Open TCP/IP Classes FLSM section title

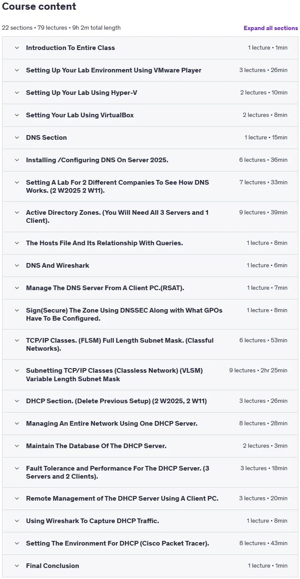click(120, 344)
